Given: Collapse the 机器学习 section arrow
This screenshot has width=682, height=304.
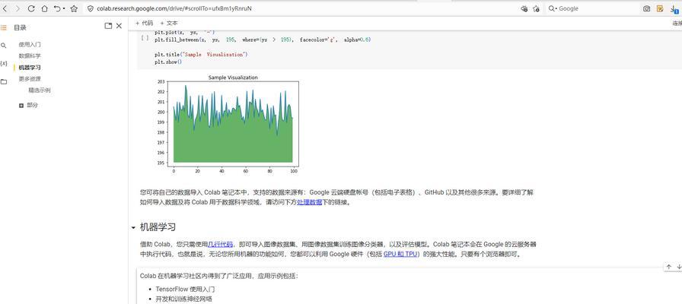Looking at the screenshot, I should coord(133,227).
